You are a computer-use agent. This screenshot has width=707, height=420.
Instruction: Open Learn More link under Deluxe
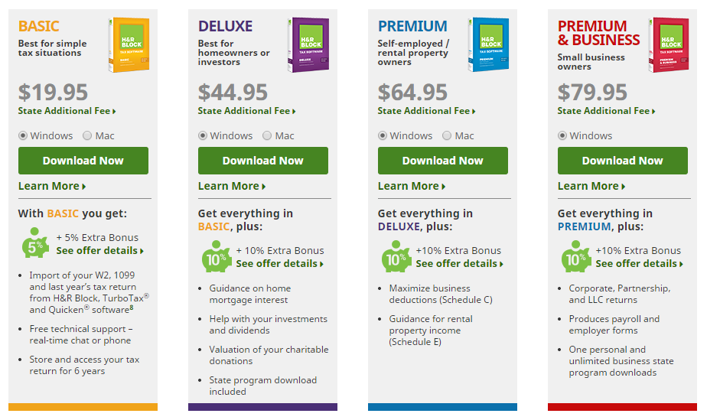pos(232,186)
